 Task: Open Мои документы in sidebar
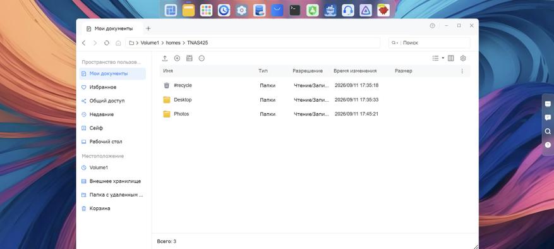pyautogui.click(x=113, y=73)
